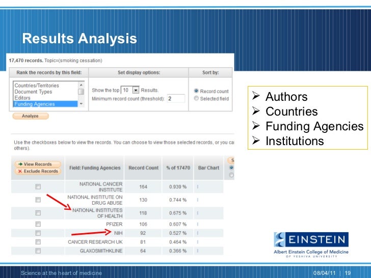
Task: Click the 'Record Count' column header
Action: point(143,168)
